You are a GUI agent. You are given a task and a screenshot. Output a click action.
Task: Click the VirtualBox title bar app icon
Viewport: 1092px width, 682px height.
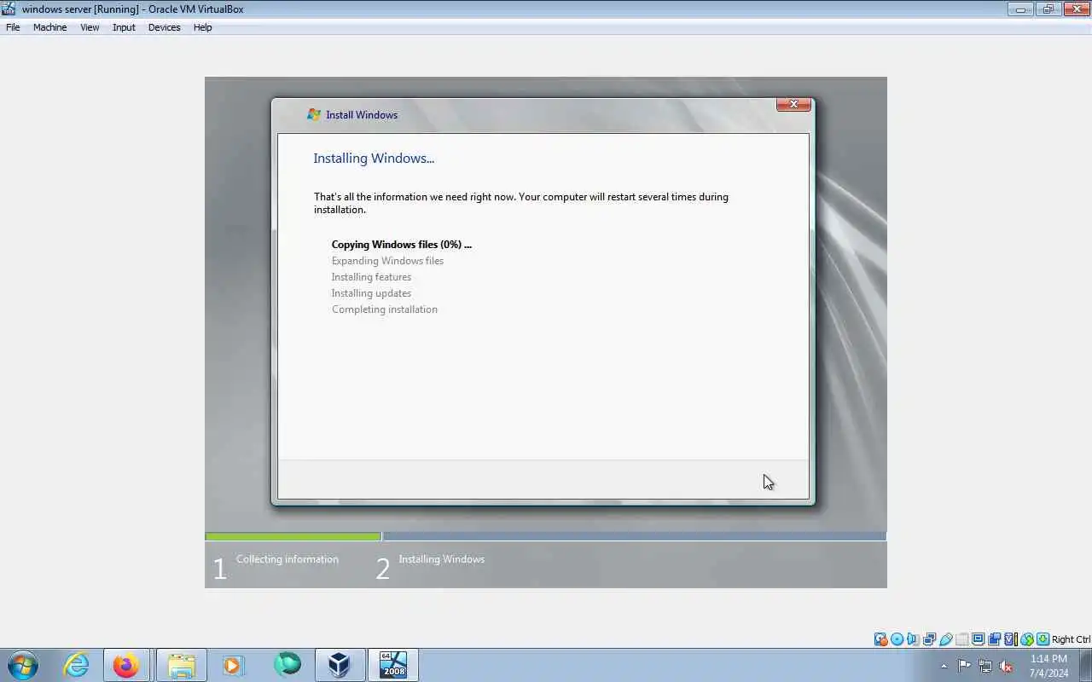[x=9, y=9]
